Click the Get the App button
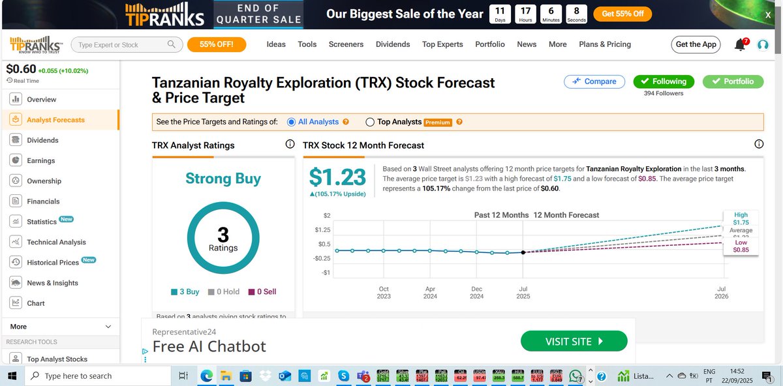This screenshot has width=783, height=386. pyautogui.click(x=696, y=44)
